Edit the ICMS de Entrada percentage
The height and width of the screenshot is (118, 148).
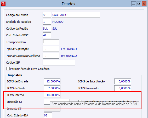pos(52,81)
